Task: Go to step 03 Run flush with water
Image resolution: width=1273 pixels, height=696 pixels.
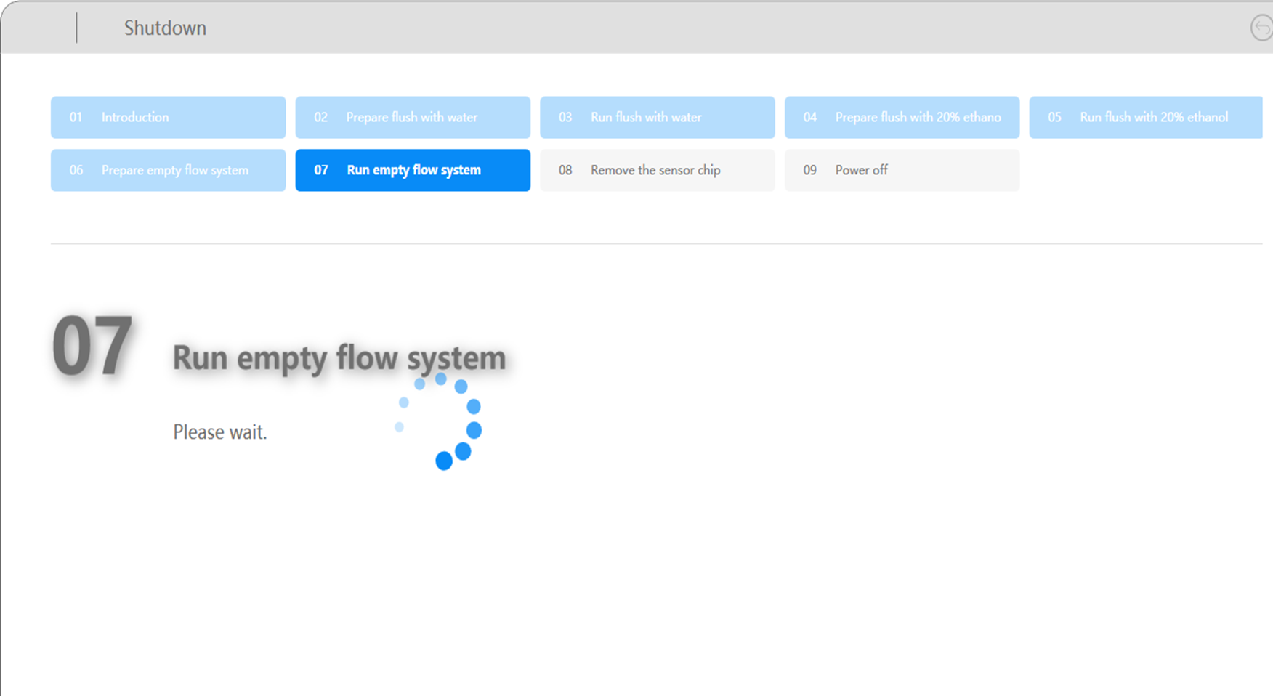Action: pyautogui.click(x=657, y=118)
